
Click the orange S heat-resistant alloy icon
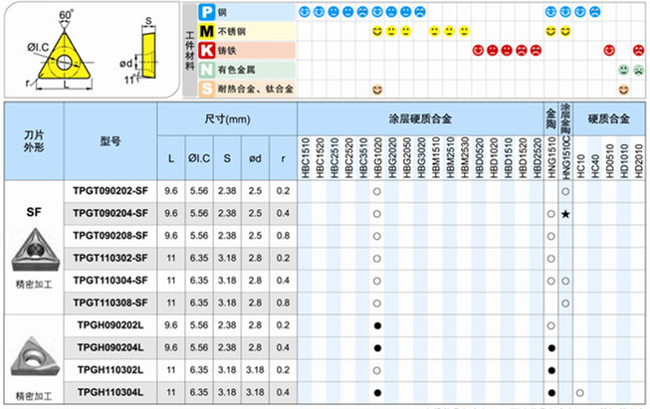[205, 90]
